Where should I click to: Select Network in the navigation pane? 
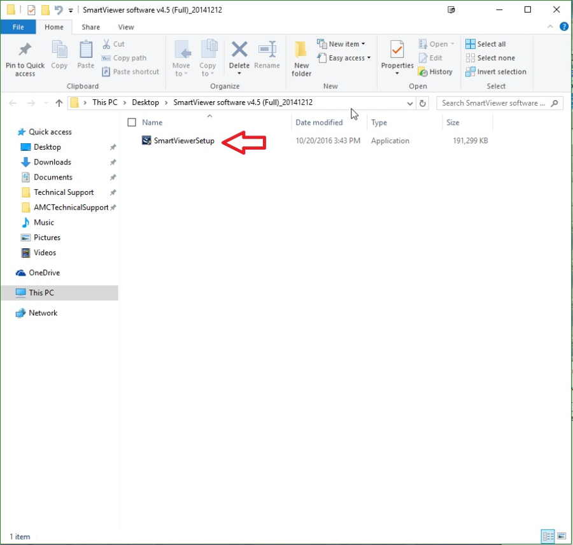(43, 313)
